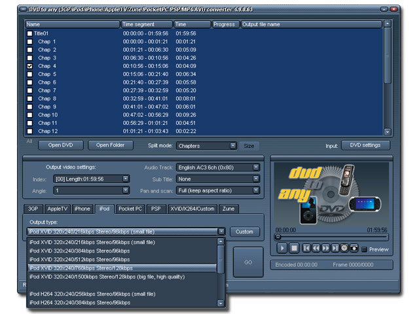This screenshot has height=314, width=419.
Task: Click the Open DVD button
Action: pyautogui.click(x=61, y=145)
